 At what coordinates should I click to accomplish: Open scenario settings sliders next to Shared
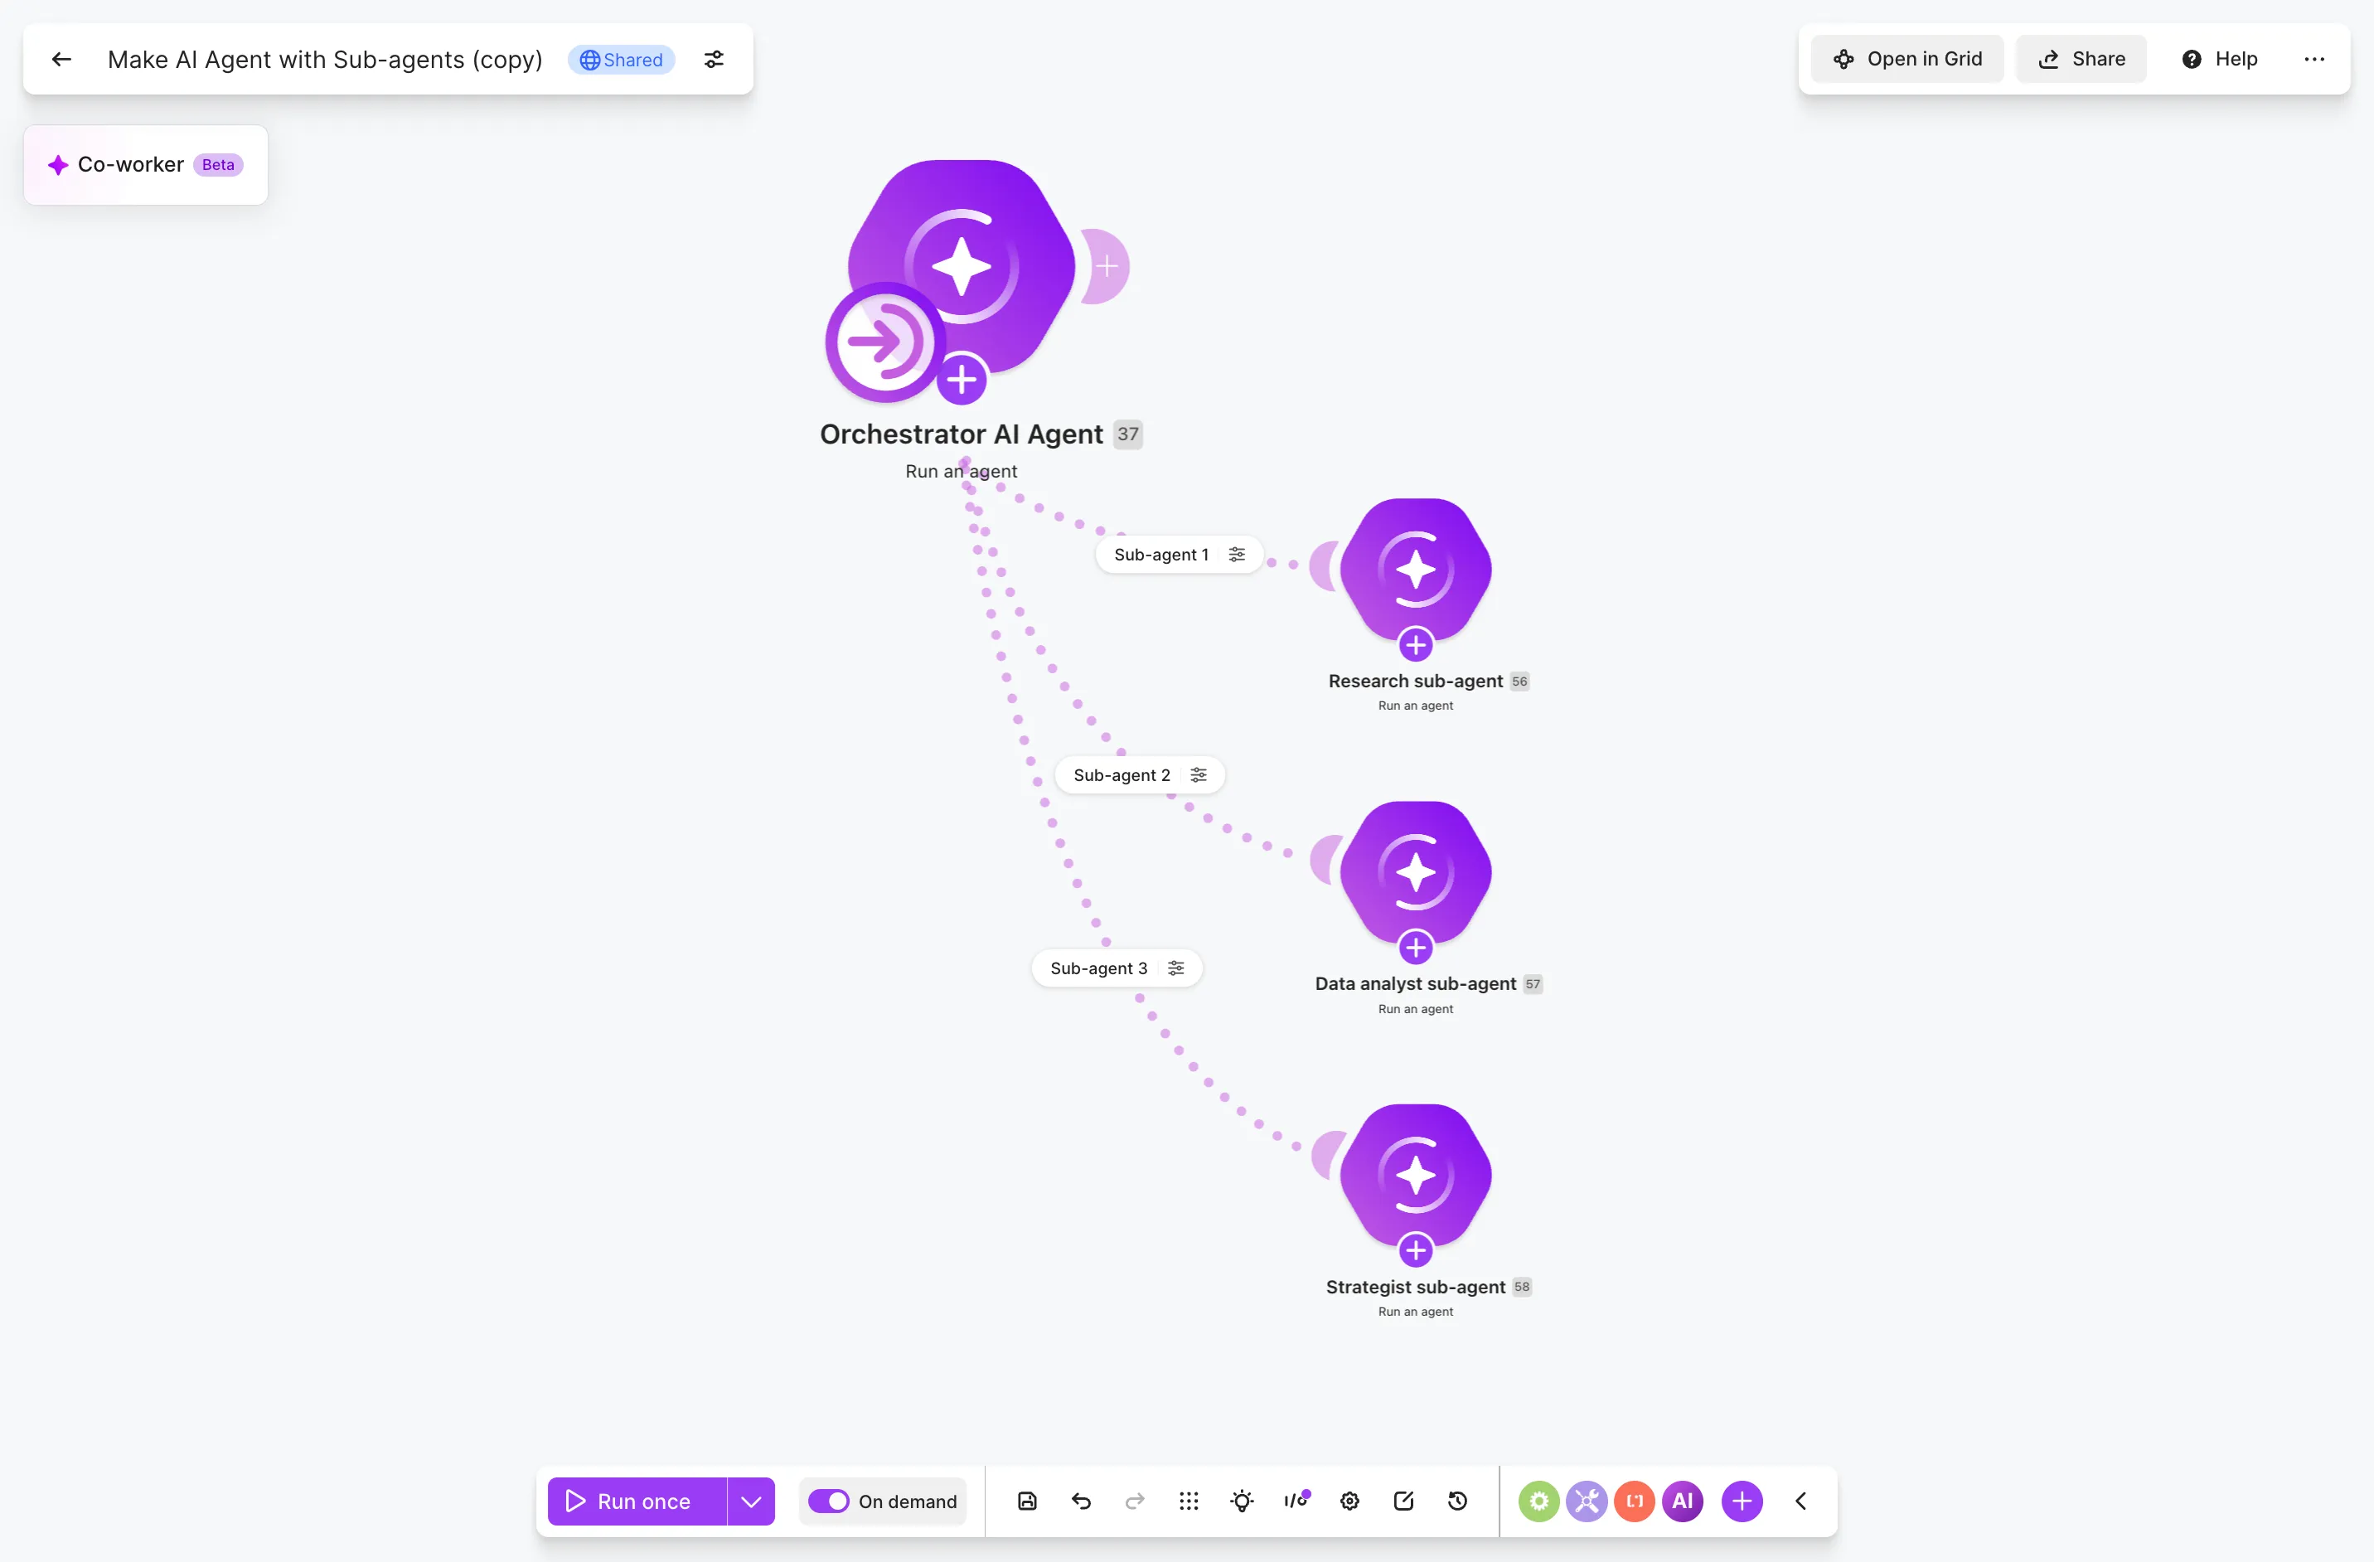click(715, 60)
